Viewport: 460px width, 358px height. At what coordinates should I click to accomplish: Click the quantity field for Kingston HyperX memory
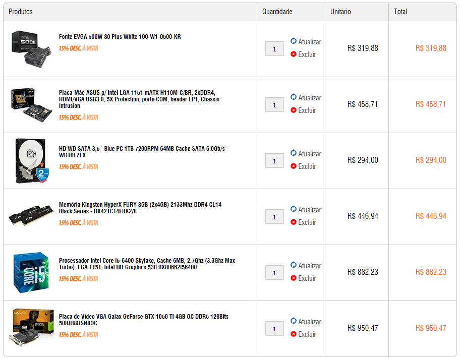[274, 217]
